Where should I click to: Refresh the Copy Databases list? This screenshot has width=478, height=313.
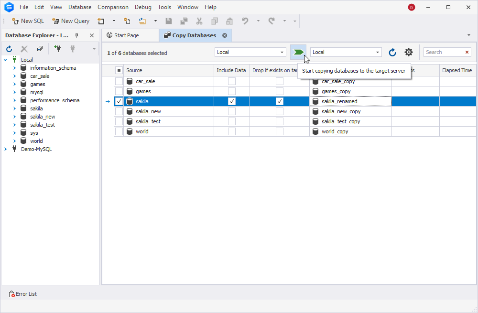click(x=392, y=53)
